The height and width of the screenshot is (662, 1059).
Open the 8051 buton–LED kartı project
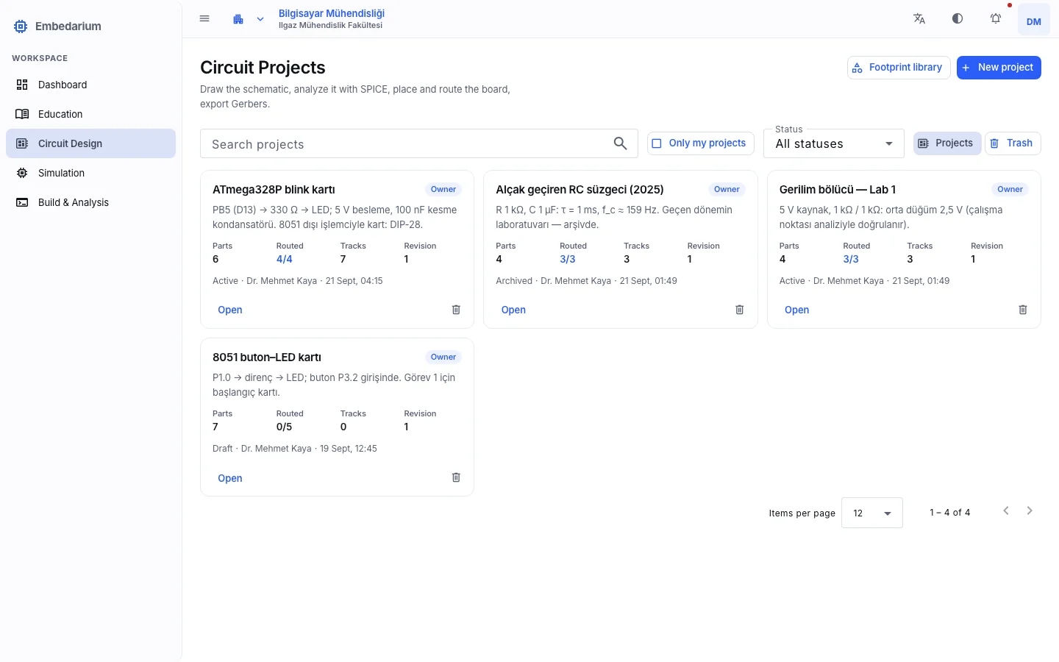click(x=230, y=478)
